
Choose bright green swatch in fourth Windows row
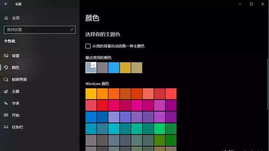(160, 129)
